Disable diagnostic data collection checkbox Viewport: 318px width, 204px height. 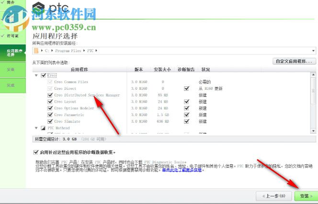[x=36, y=152]
